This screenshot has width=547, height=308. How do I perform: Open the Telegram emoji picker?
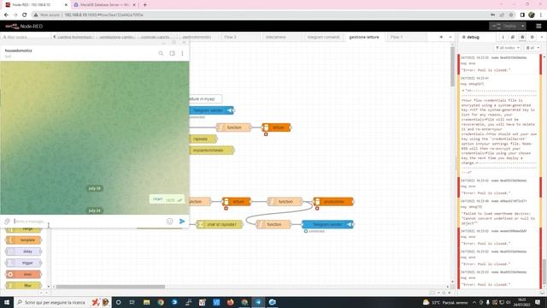169,221
